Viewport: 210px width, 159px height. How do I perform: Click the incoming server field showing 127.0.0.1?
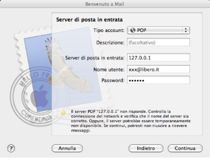pyautogui.click(x=158, y=58)
